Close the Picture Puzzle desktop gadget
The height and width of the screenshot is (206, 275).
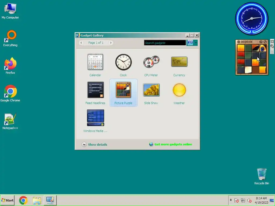coord(272,41)
